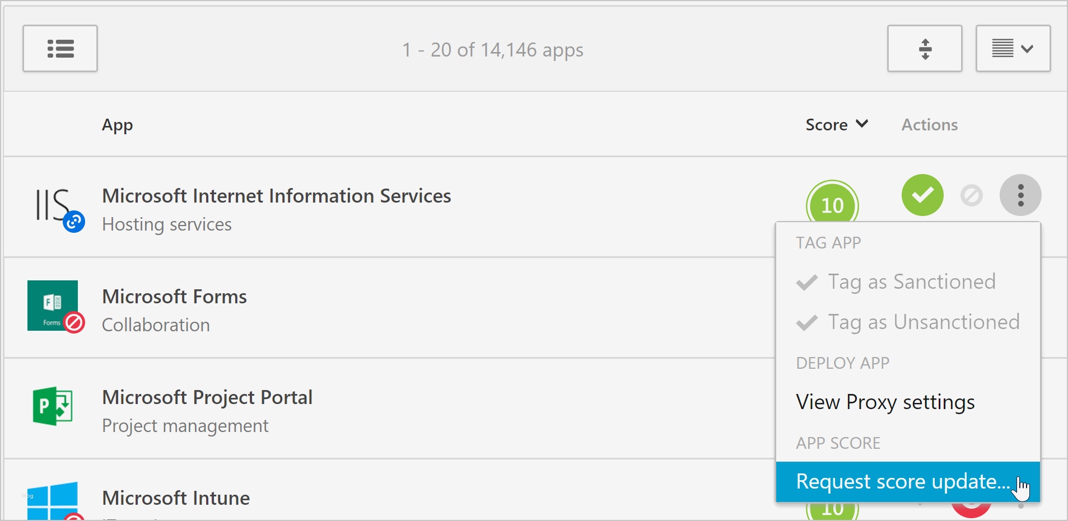Screen dimensions: 1068x521
Task: Click the Microsoft Project Portal icon
Action: tap(53, 406)
